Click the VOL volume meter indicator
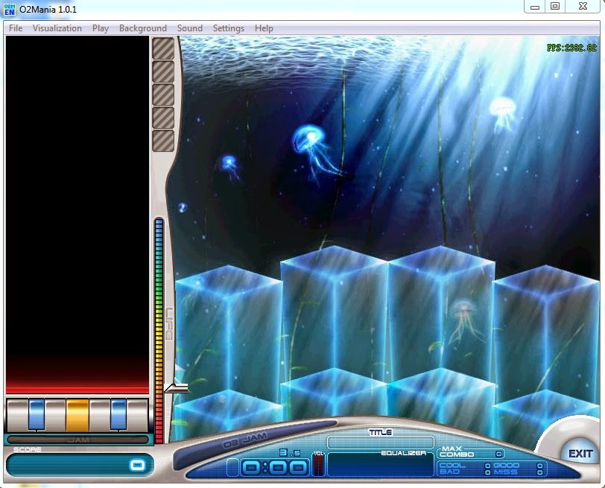This screenshot has height=488, width=605. click(x=317, y=465)
